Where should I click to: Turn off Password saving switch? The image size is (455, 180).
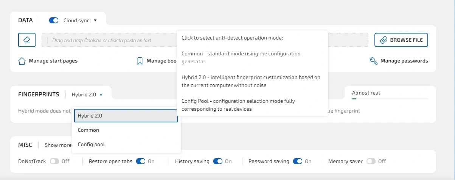[298, 161]
